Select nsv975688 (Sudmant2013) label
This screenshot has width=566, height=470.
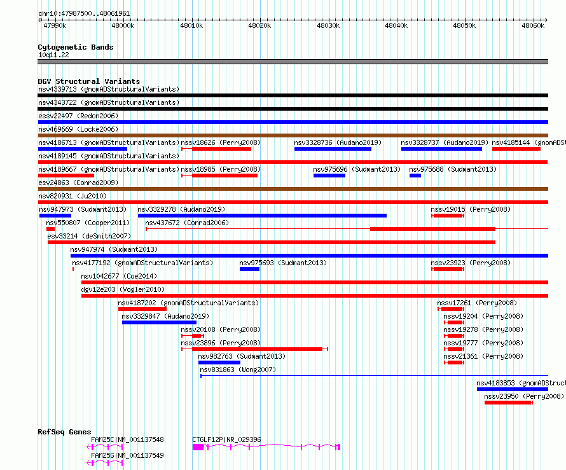pos(453,169)
